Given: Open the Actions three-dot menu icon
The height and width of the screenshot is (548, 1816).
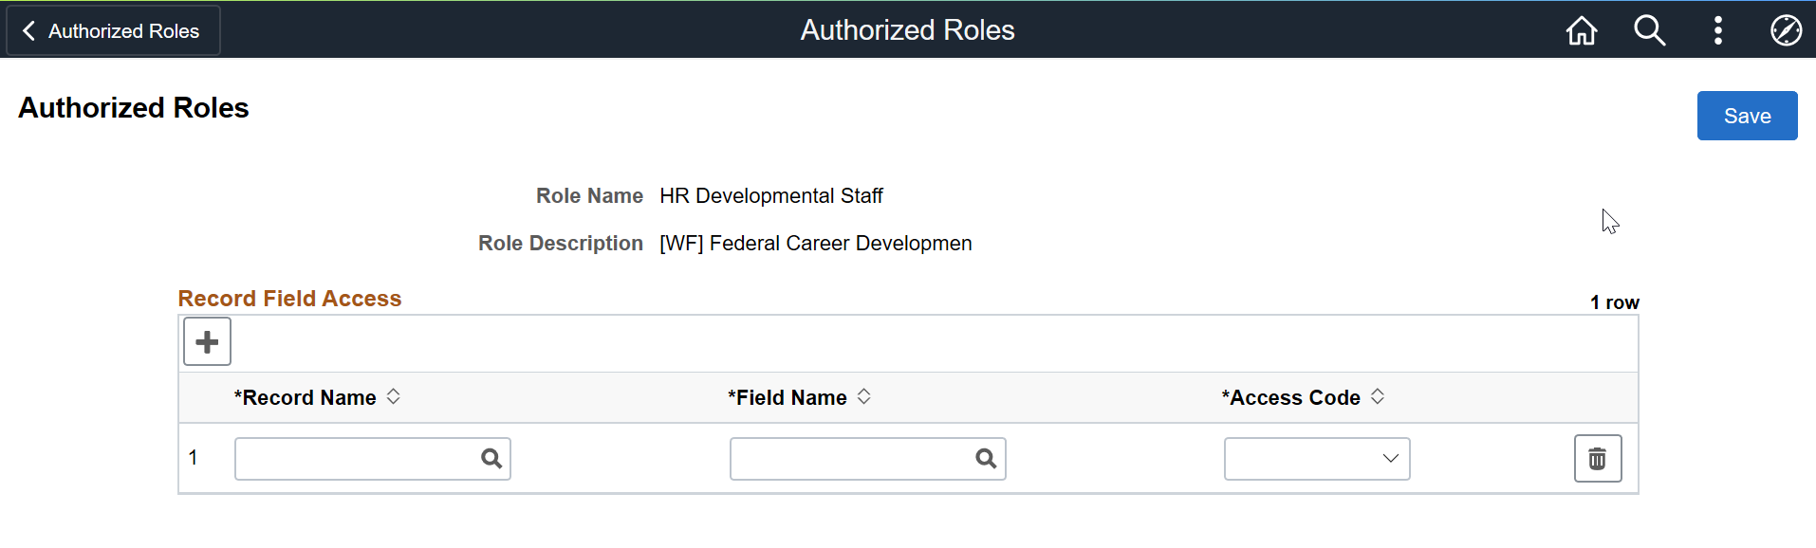Looking at the screenshot, I should click(1717, 30).
